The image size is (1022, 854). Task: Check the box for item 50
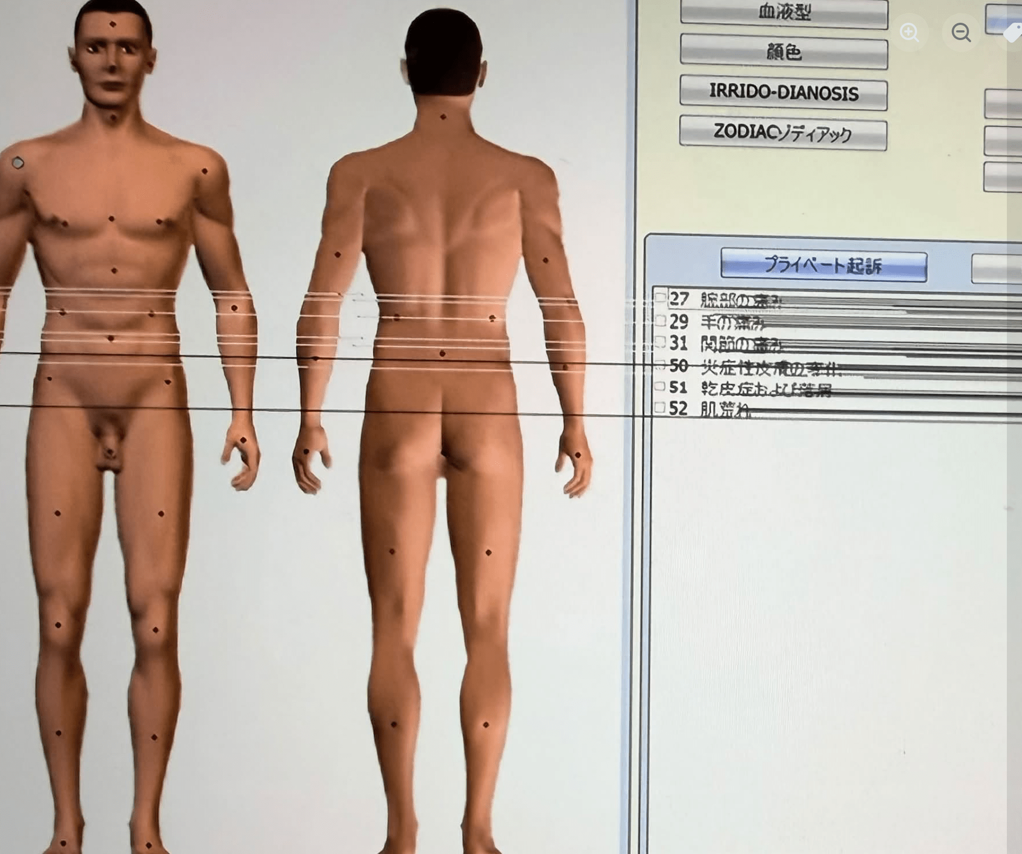(x=660, y=365)
